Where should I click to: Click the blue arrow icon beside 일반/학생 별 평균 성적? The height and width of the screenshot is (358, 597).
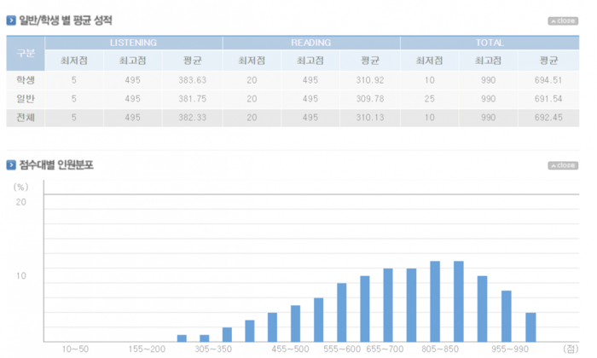pos(11,20)
